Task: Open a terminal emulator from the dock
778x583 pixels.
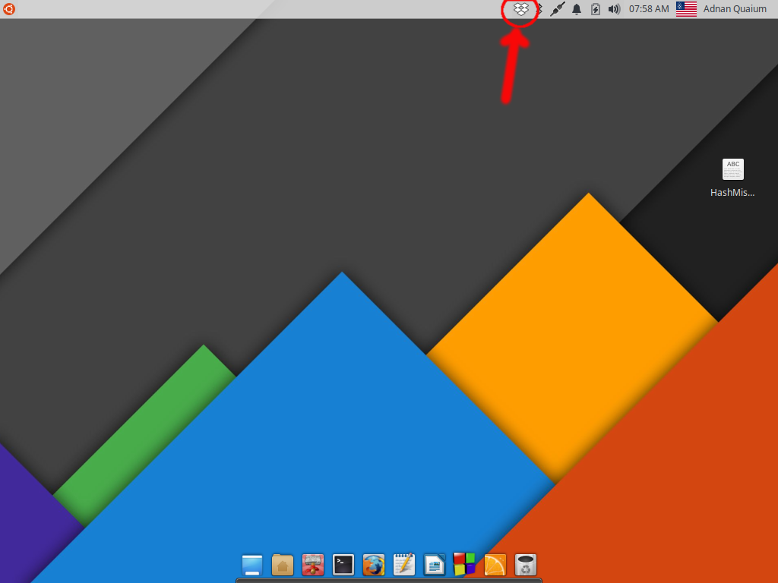Action: (x=343, y=565)
